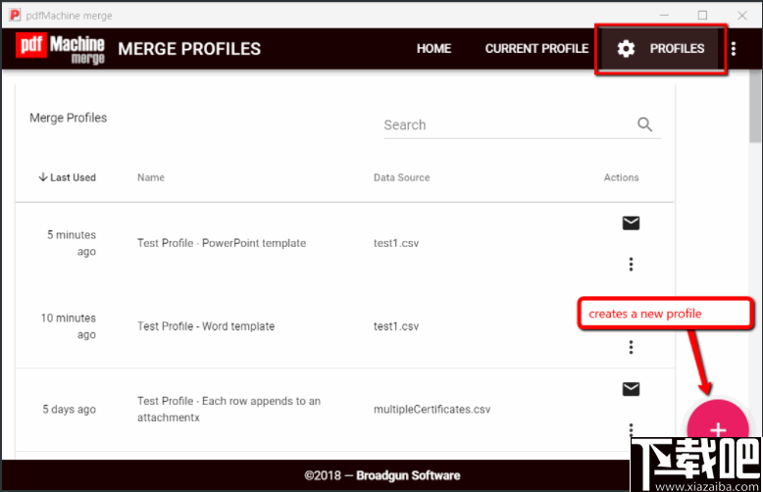Switch to CURRENT PROFILE tab
763x492 pixels.
coord(536,49)
